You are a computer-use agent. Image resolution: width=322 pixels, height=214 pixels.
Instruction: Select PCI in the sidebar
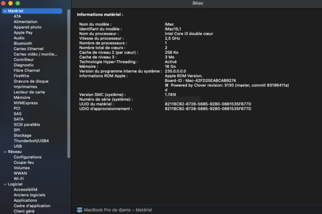pyautogui.click(x=17, y=109)
